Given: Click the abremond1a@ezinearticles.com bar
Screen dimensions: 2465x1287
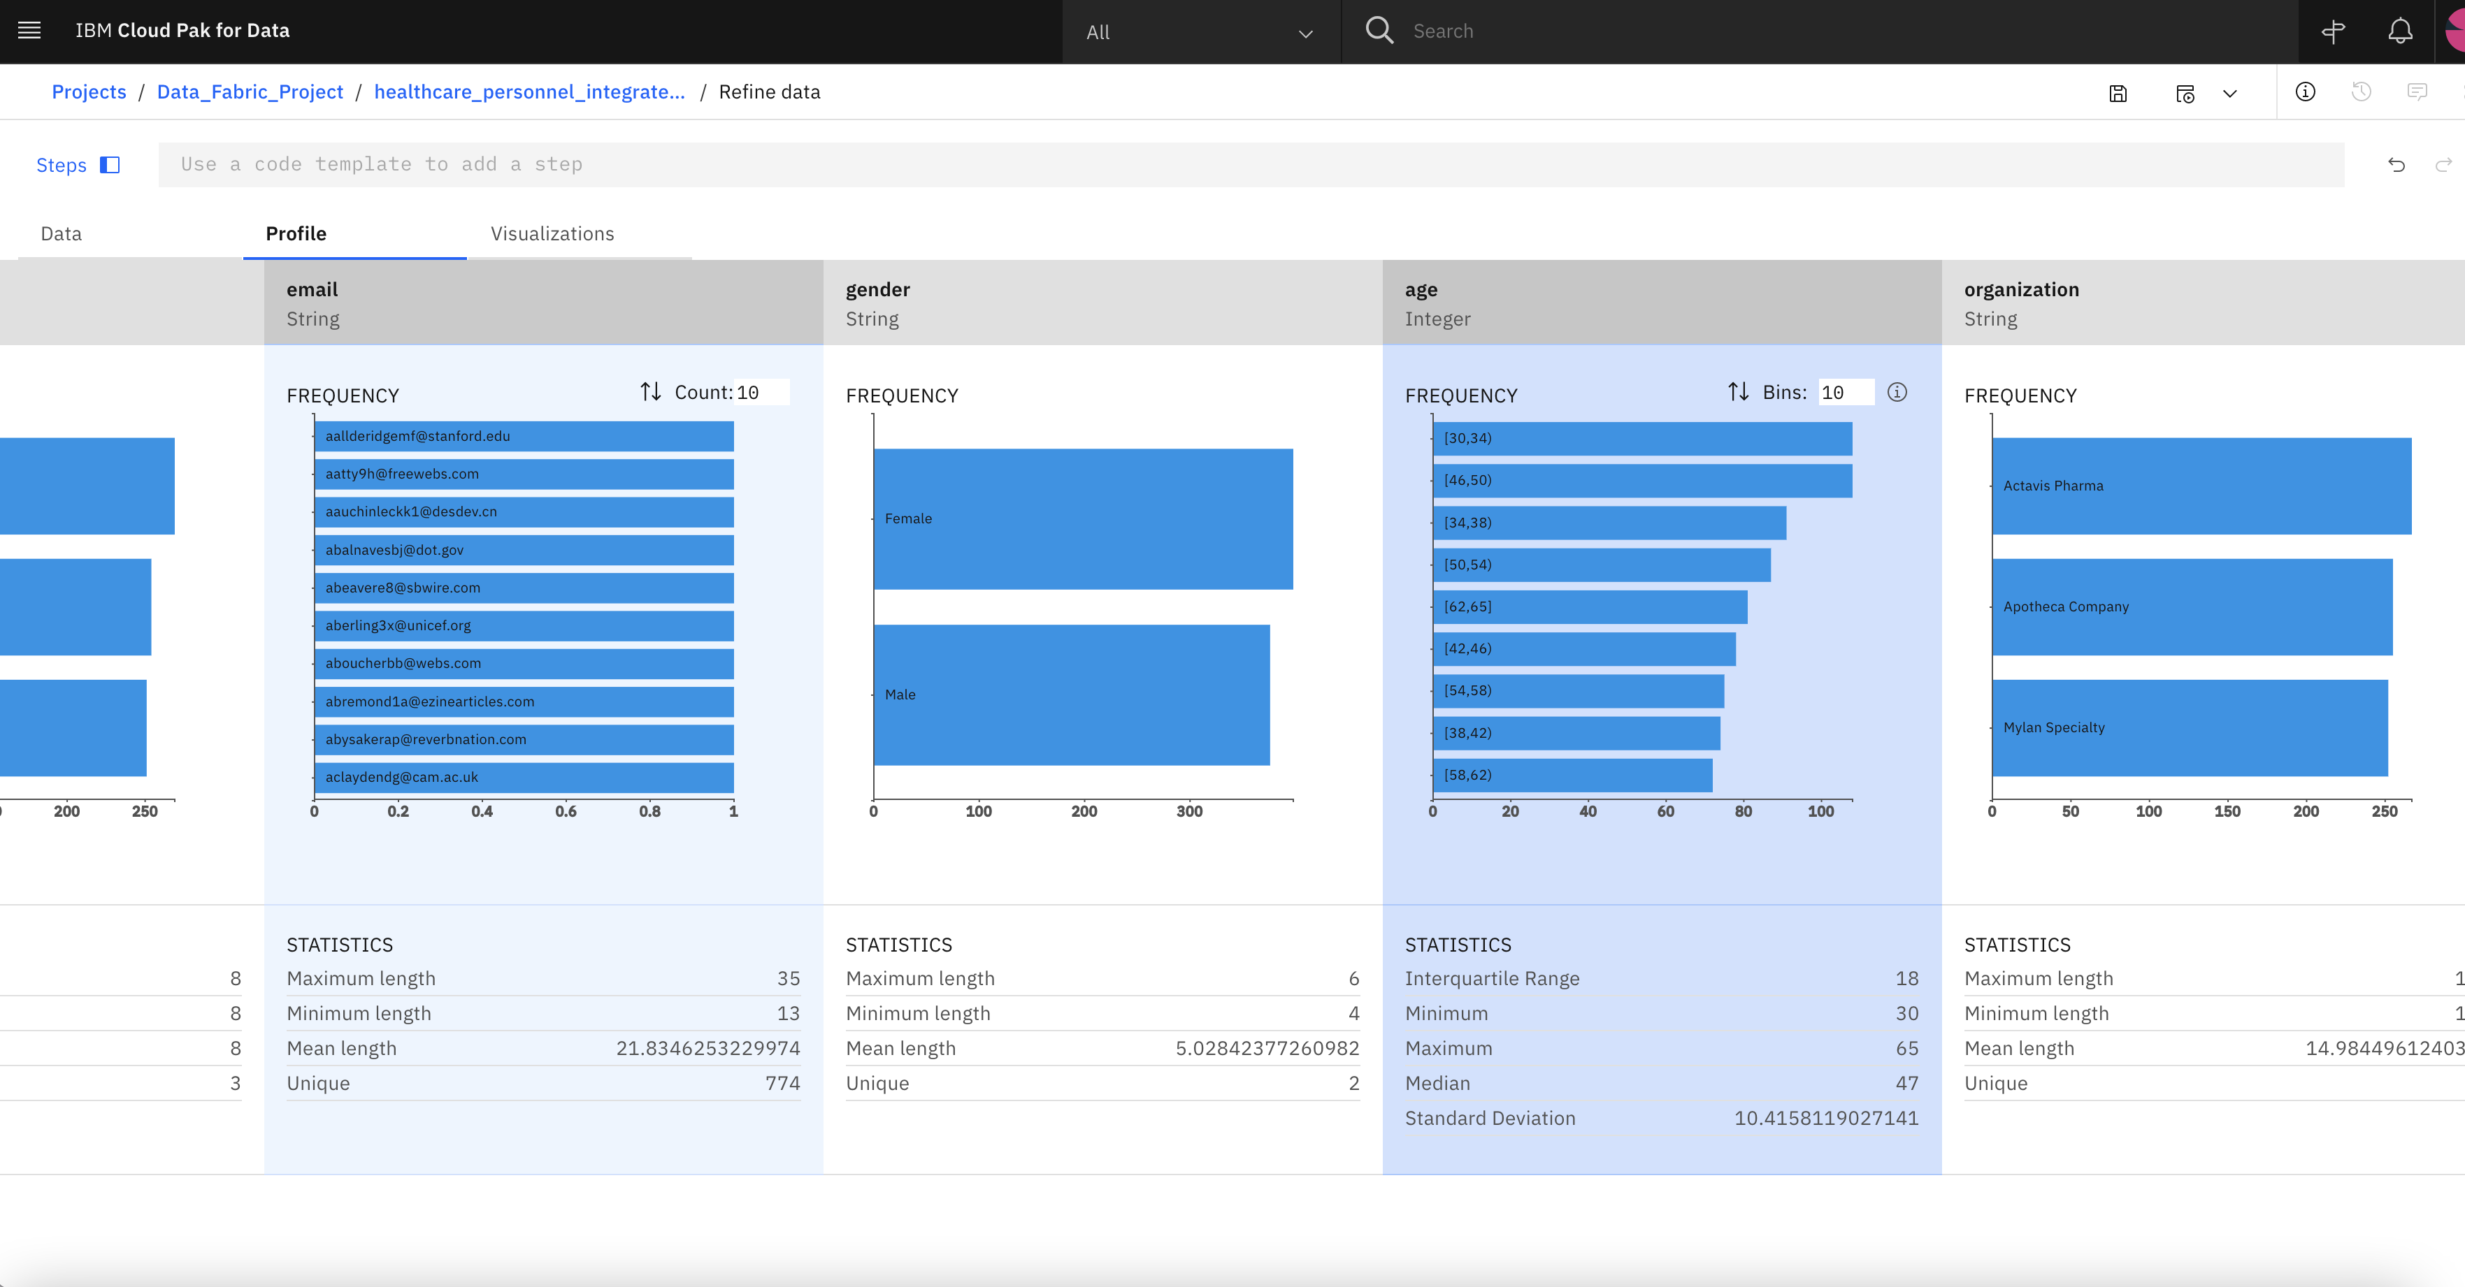Looking at the screenshot, I should 524,701.
